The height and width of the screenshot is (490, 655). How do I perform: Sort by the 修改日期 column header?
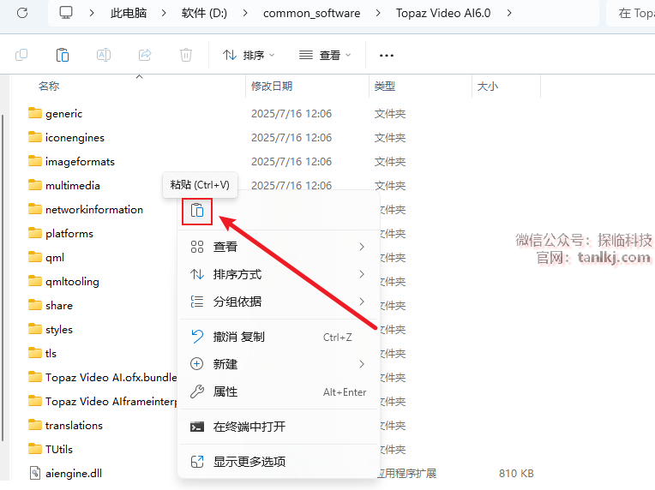(272, 87)
